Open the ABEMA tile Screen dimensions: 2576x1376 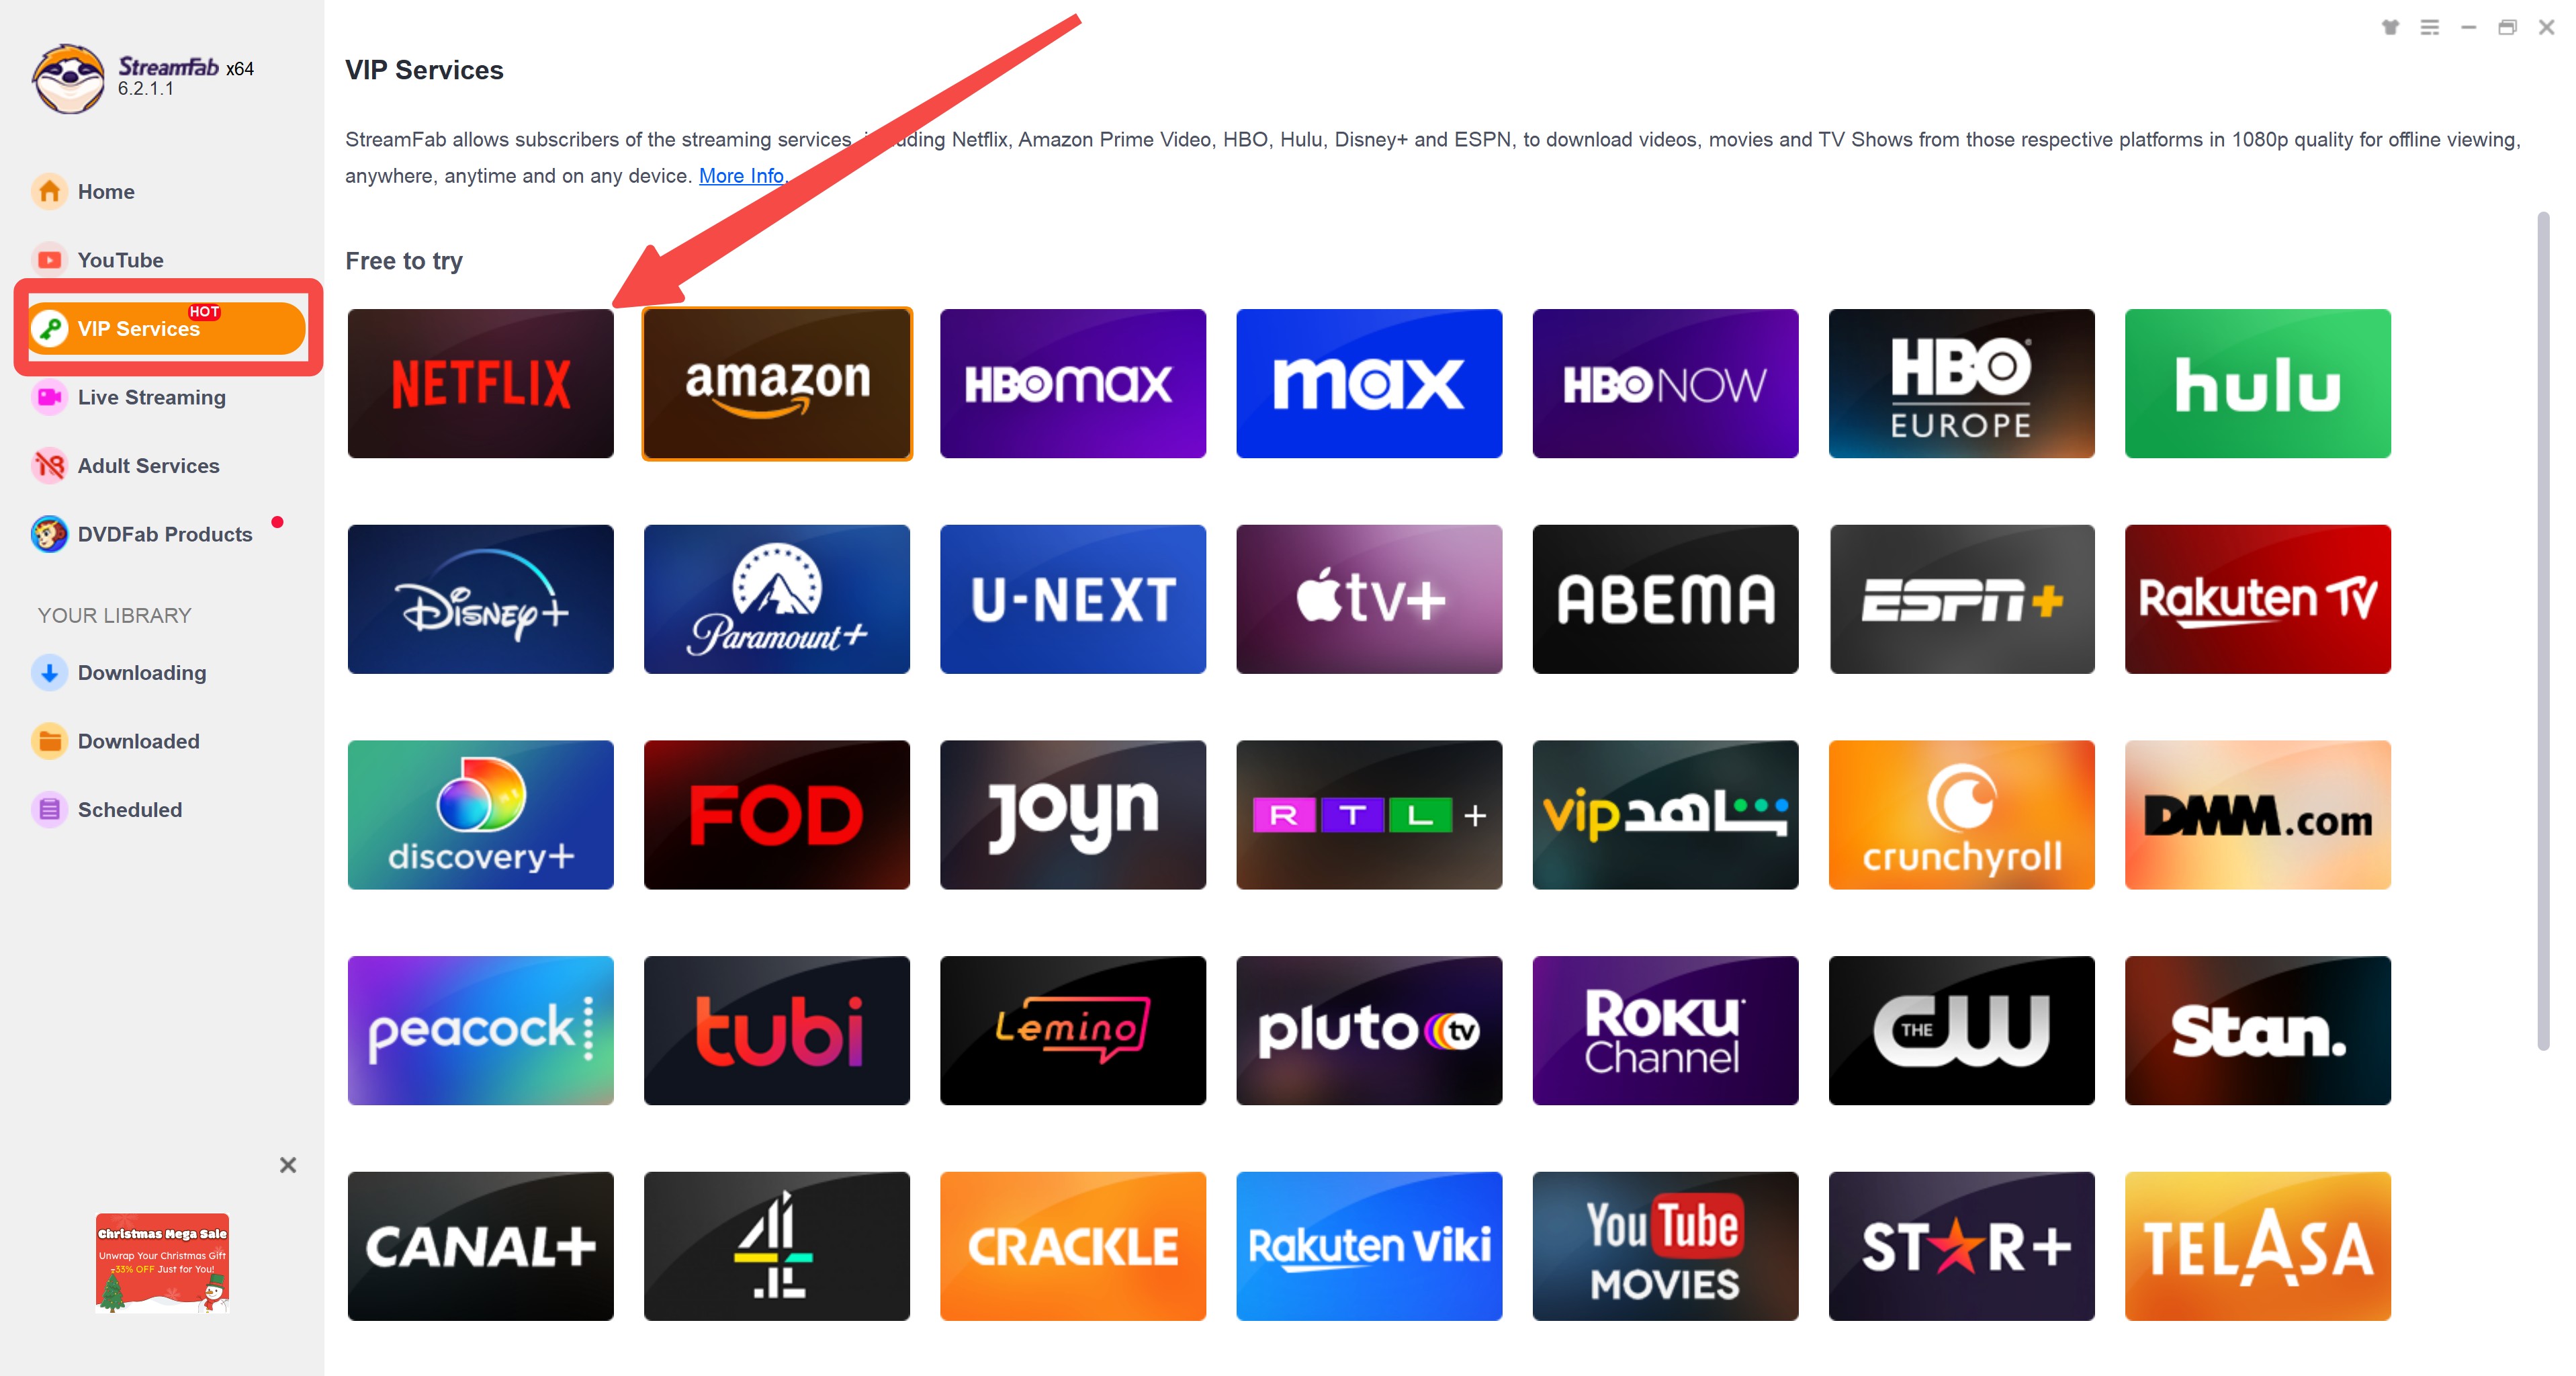pos(1665,599)
